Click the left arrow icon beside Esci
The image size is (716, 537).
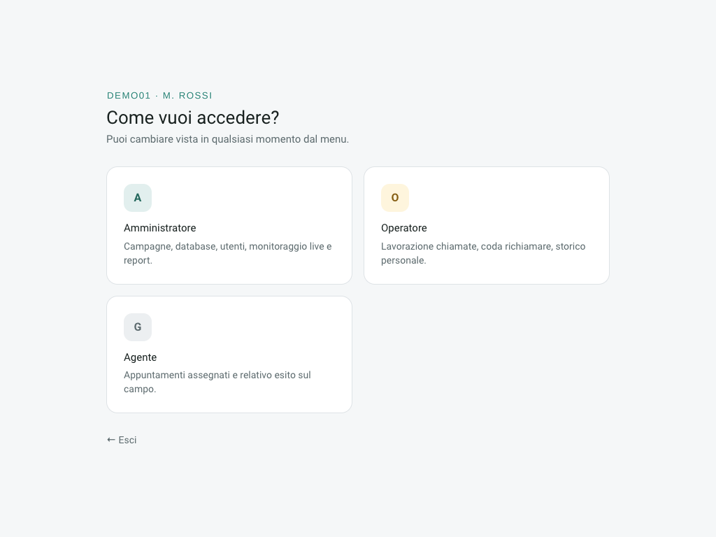tap(111, 440)
